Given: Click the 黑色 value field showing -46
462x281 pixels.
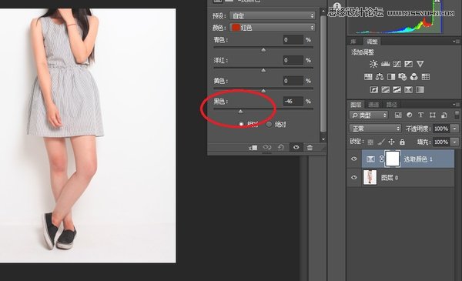Looking at the screenshot, I should pos(293,102).
